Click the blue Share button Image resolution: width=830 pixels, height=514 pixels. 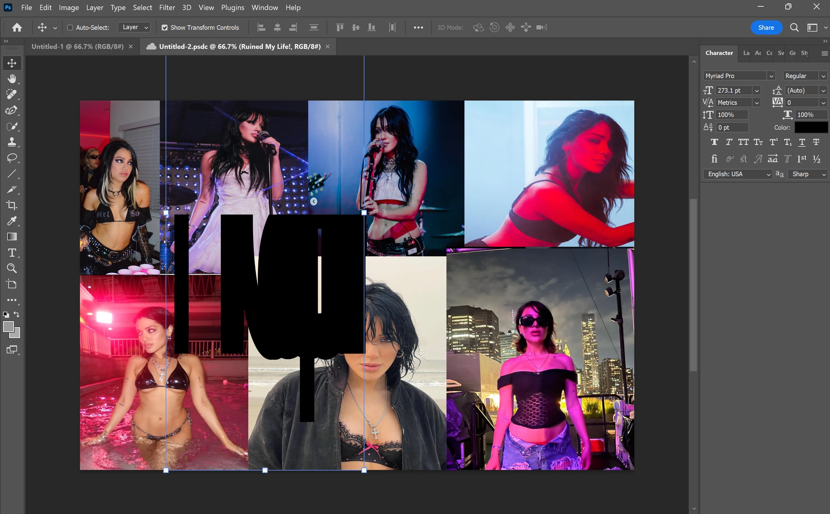(x=766, y=28)
